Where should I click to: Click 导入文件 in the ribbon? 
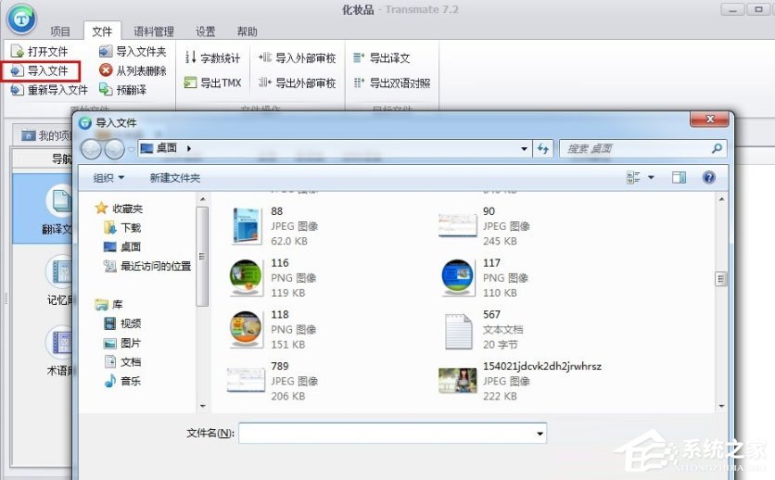[40, 71]
